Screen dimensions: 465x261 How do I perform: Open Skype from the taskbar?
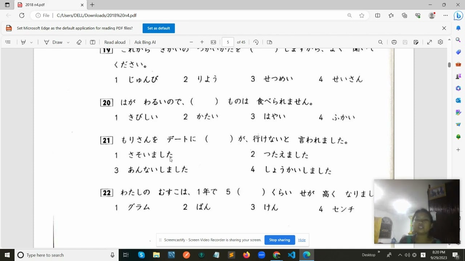[141, 255]
